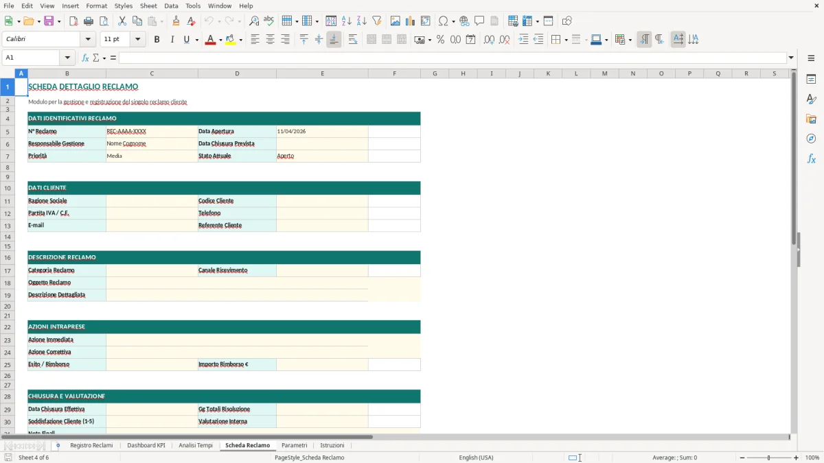Image resolution: width=824 pixels, height=463 pixels.
Task: Open sidebar Properties icon
Action: tap(811, 79)
